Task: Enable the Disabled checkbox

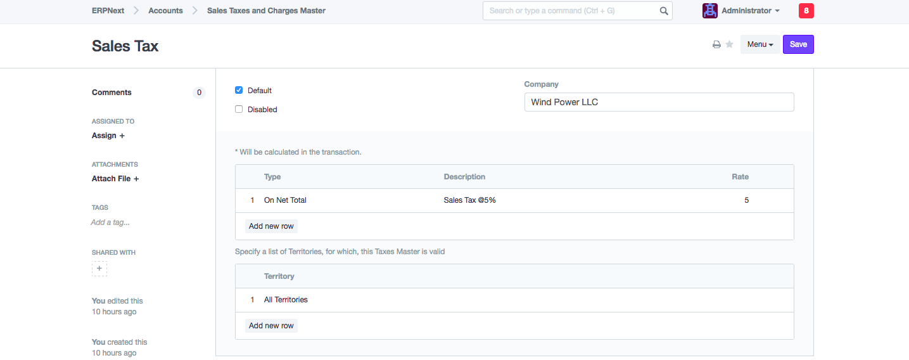Action: pyautogui.click(x=239, y=109)
